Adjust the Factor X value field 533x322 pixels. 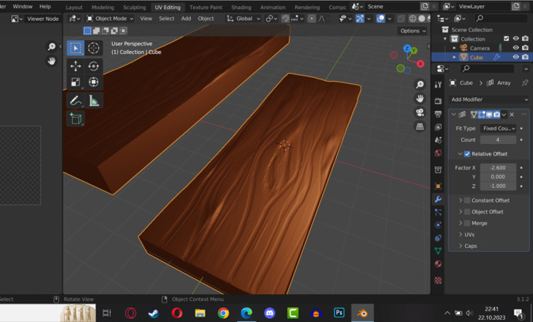coord(498,167)
